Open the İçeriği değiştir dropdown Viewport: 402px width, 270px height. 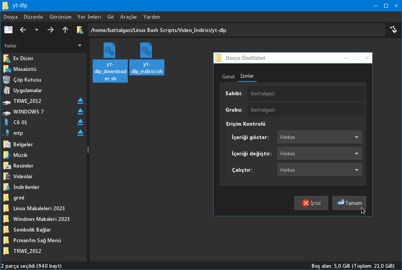click(320, 153)
